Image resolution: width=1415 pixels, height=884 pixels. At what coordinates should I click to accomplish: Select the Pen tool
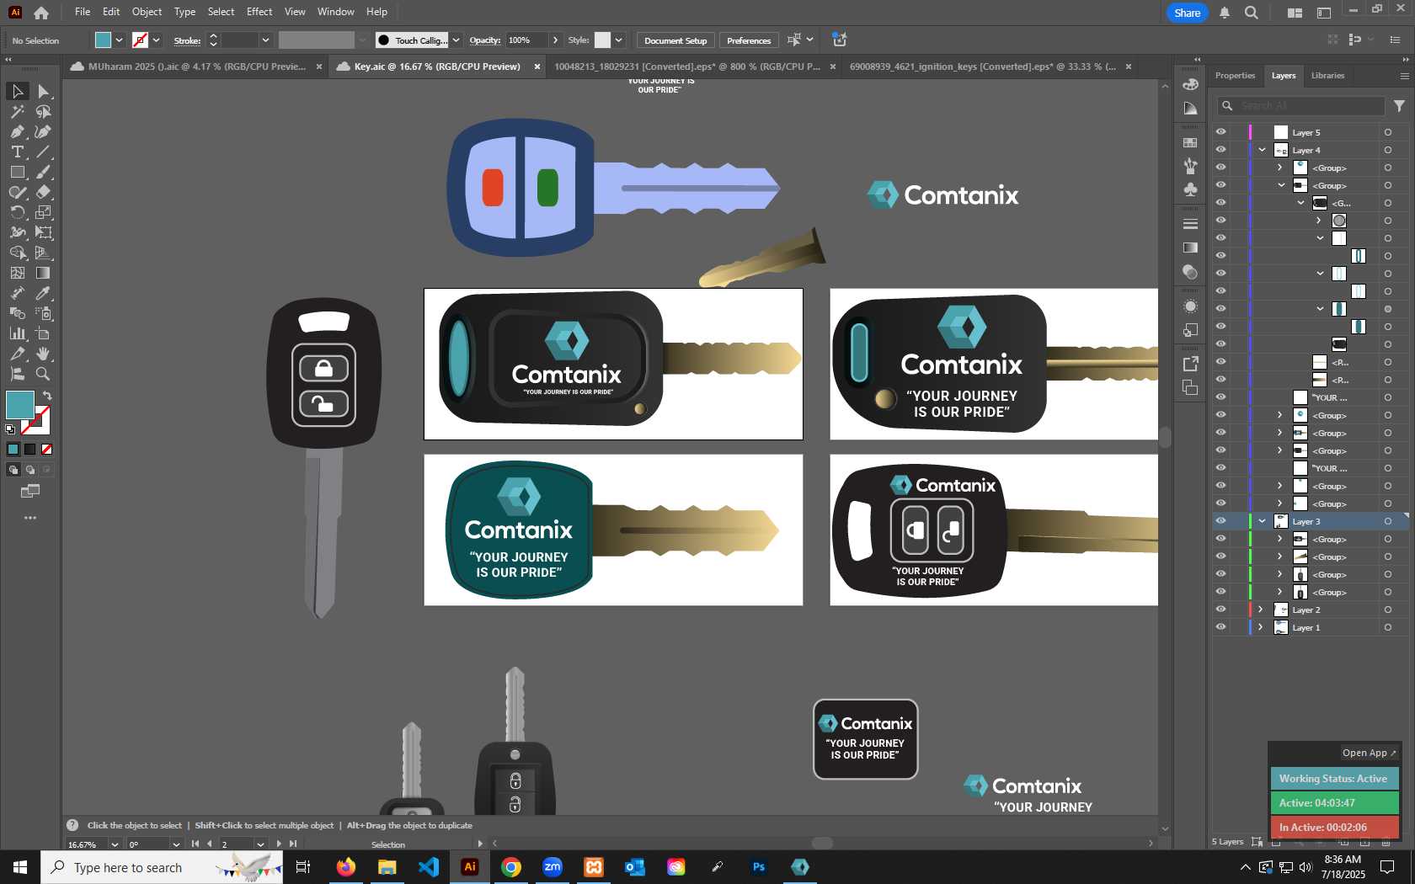[17, 131]
